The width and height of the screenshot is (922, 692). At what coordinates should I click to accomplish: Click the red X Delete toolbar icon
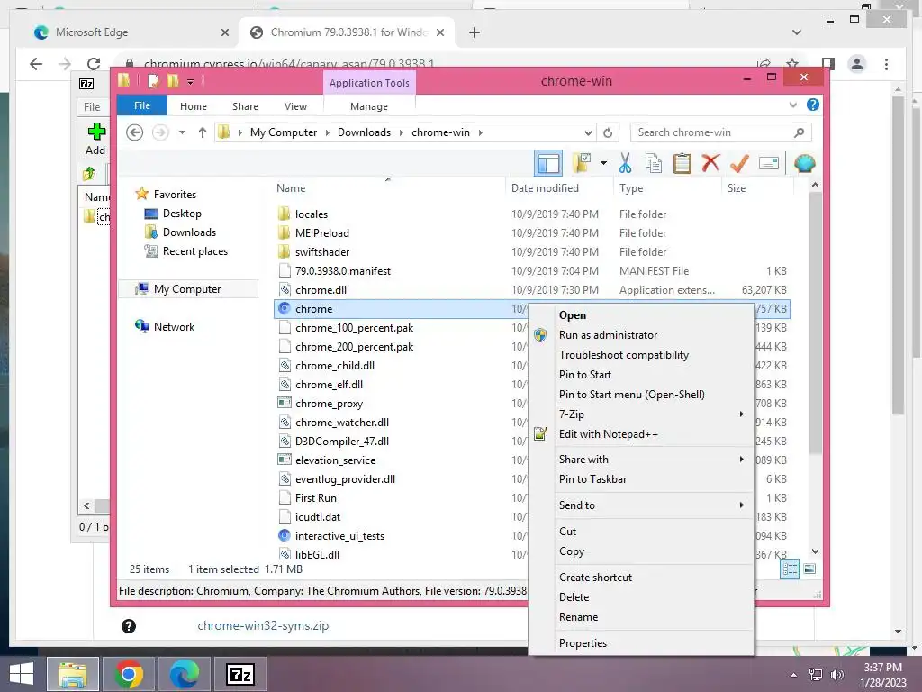click(710, 162)
